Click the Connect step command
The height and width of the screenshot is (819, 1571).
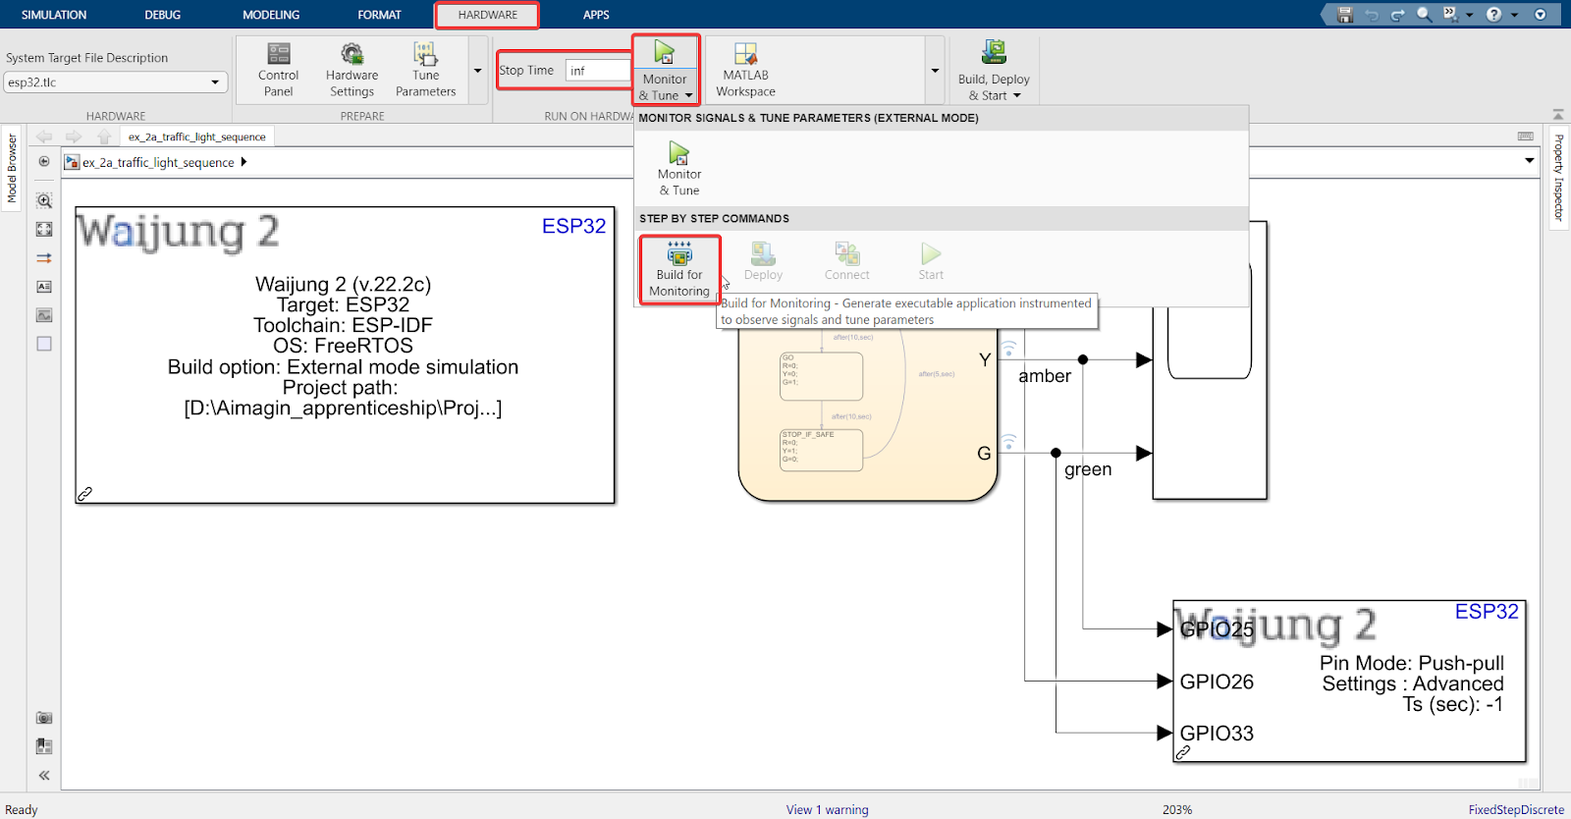[846, 262]
